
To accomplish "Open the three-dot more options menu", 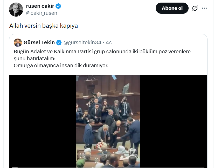I will coord(204,8).
